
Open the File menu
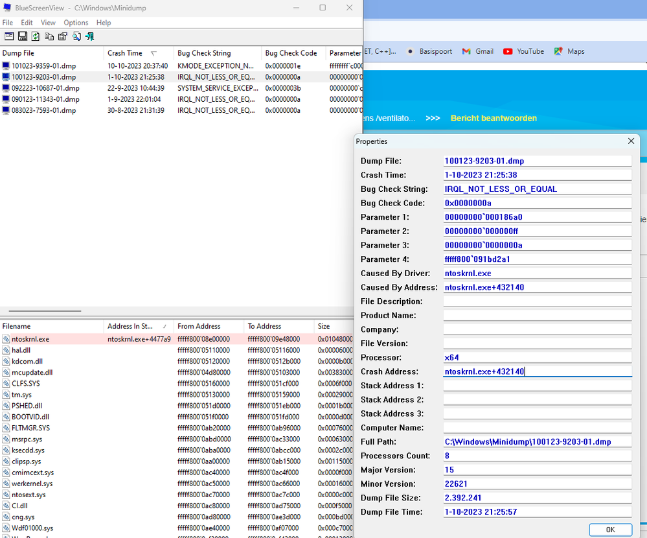(8, 23)
